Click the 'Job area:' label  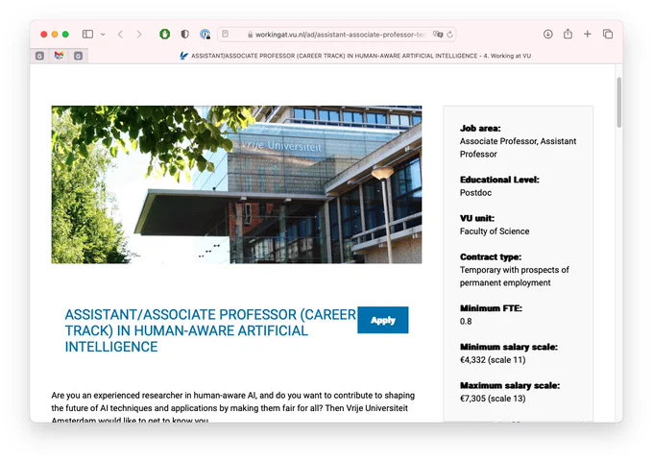[480, 129]
